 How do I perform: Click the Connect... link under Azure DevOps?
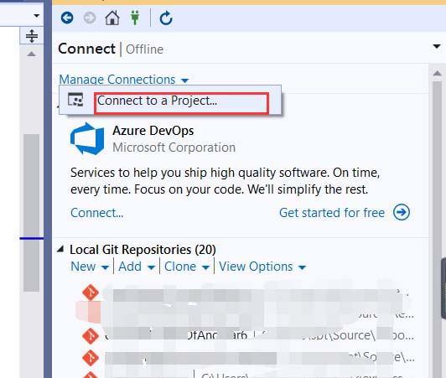97,213
